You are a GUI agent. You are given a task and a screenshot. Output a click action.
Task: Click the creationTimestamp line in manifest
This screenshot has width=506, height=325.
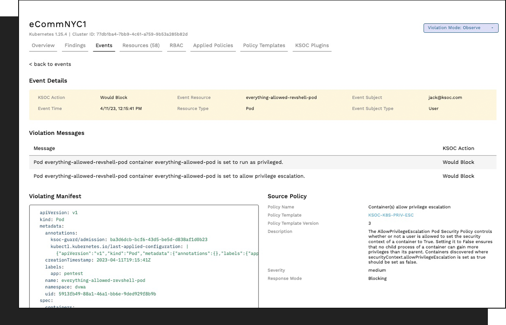98,260
